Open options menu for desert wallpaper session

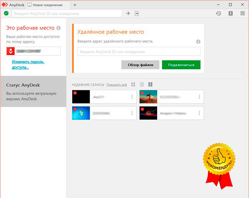pos(199,97)
